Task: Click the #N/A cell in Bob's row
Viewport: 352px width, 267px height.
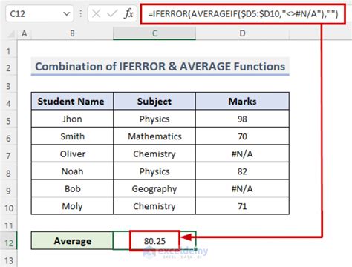Action: 242,188
